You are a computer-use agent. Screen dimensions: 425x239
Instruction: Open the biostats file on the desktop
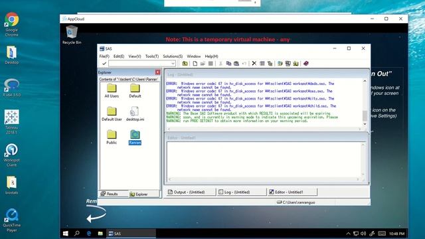[12, 185]
